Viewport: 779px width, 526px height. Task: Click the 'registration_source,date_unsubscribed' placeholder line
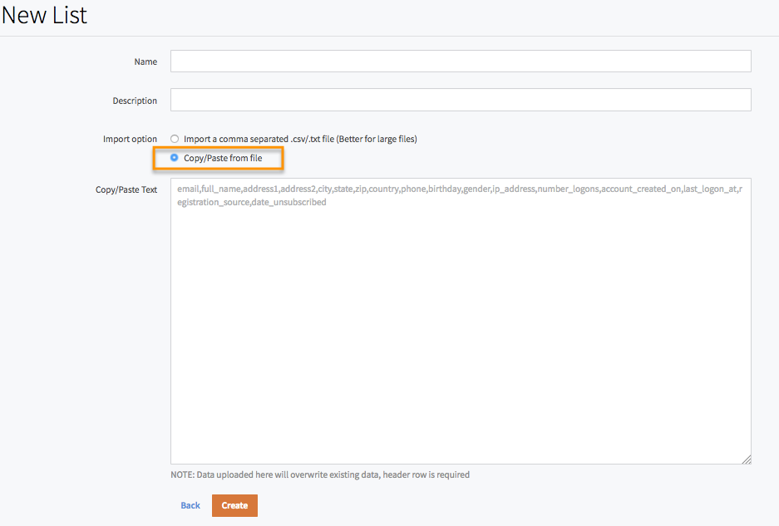point(251,202)
